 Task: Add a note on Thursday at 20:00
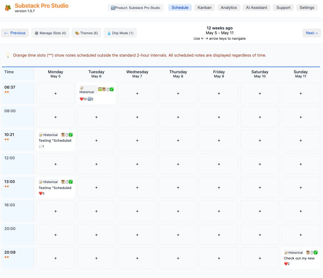pos(178,235)
